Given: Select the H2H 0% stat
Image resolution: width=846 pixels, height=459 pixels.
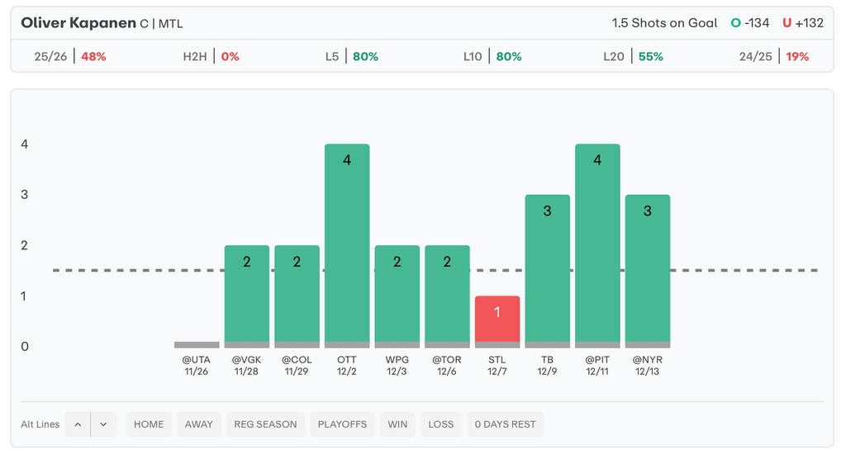Looking at the screenshot, I should [211, 57].
